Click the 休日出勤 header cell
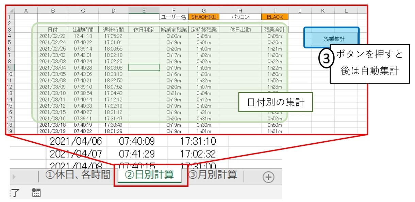Screen dimensions: 415x202 240,29
